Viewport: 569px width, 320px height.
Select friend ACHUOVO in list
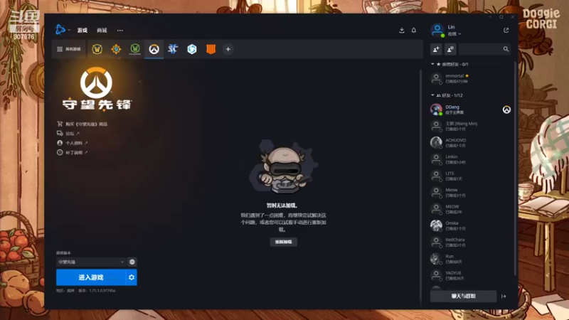click(471, 143)
